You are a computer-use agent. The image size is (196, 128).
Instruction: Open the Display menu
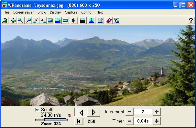[55, 12]
